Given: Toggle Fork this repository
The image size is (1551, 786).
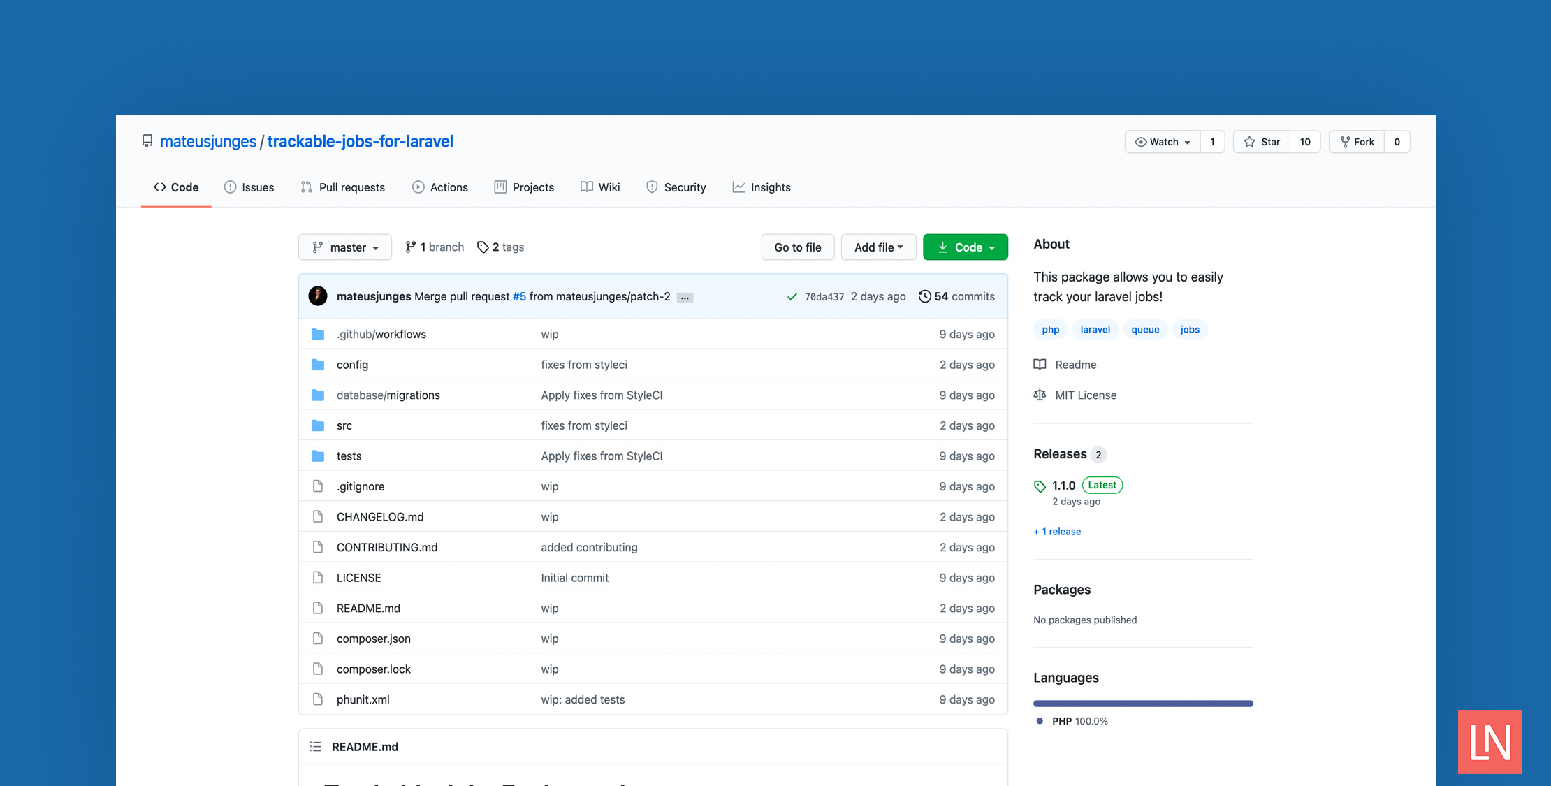Looking at the screenshot, I should tap(1359, 141).
